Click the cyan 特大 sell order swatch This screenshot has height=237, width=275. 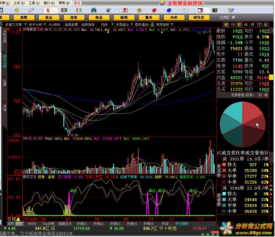pos(224,194)
